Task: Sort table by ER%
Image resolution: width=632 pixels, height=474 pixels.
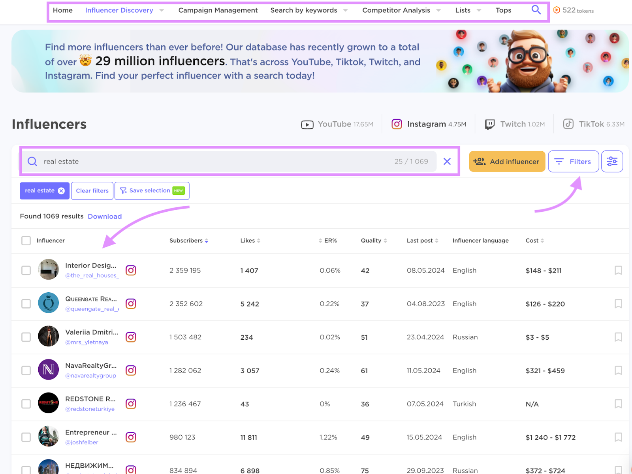Action: click(x=328, y=241)
